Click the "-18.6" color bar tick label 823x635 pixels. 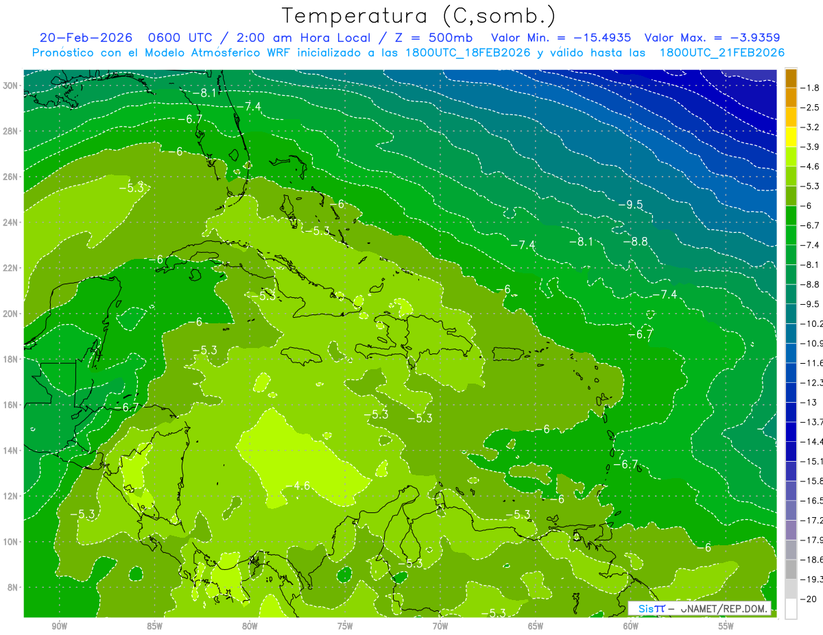812,560
